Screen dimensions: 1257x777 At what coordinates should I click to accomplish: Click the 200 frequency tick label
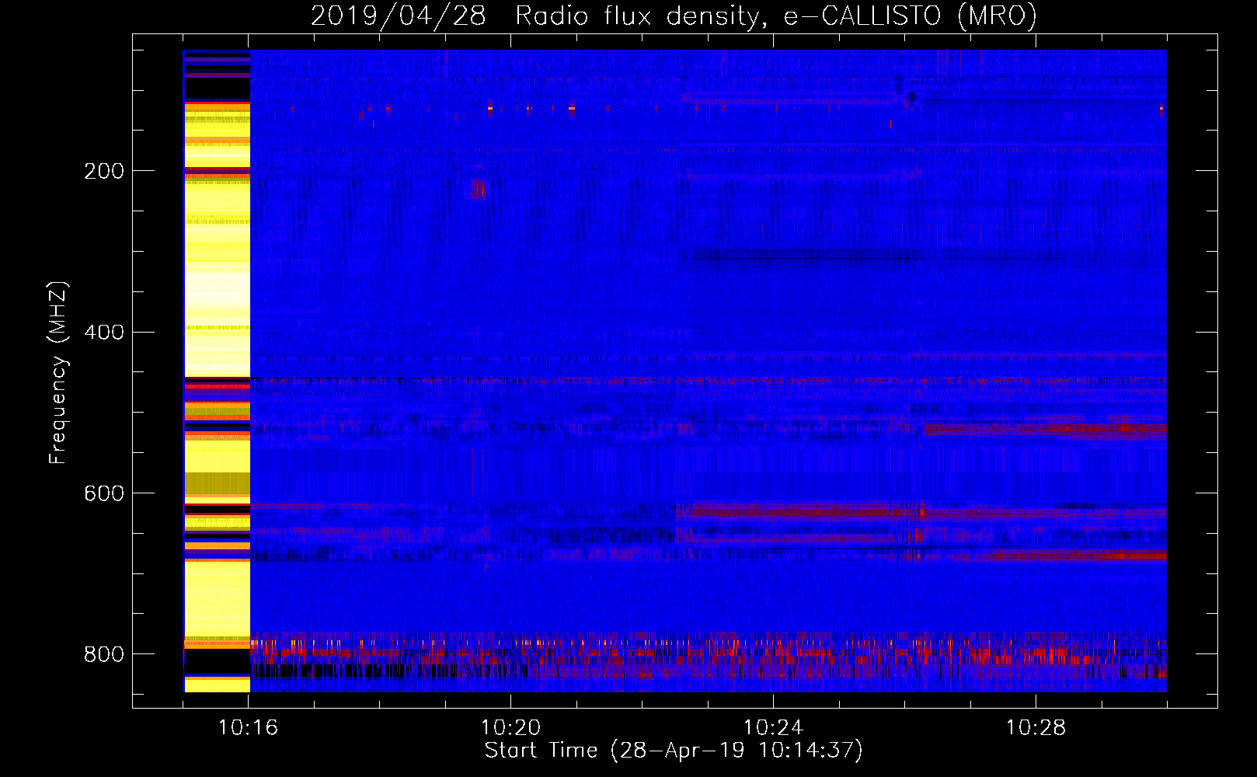104,171
